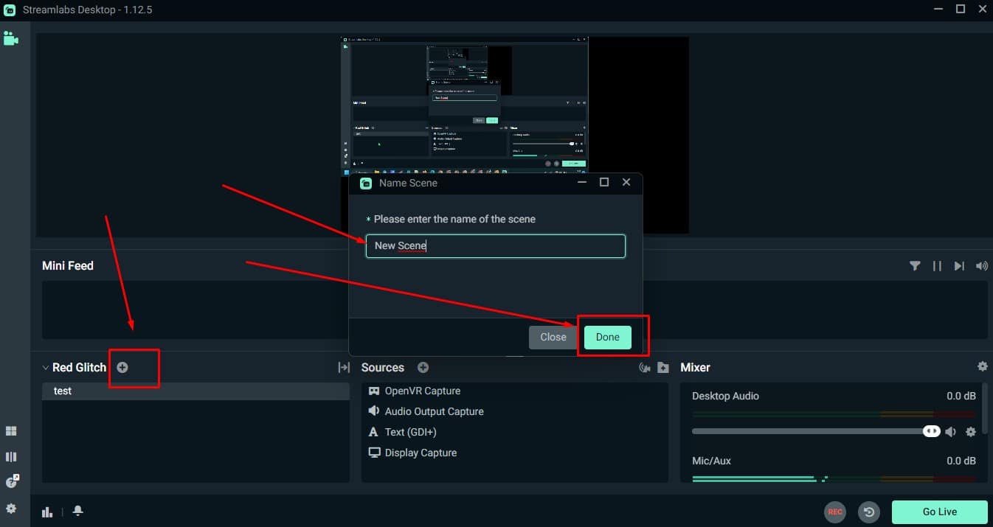Open the Studio Mode icon in the sidebar
The image size is (993, 527).
coord(11,457)
